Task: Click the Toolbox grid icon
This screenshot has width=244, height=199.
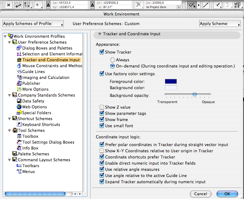Action: (x=19, y=136)
